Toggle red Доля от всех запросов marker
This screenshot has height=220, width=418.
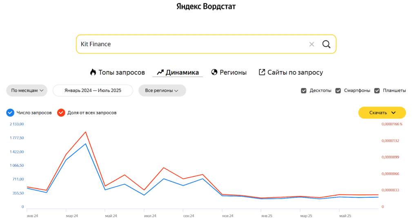pyautogui.click(x=61, y=113)
